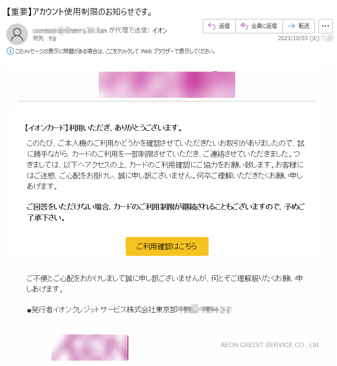Click the view in Web browser info message
Screen dimensions: 337x366
[115, 51]
